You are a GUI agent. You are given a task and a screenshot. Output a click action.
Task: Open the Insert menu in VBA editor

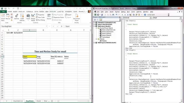(x=112, y=12)
